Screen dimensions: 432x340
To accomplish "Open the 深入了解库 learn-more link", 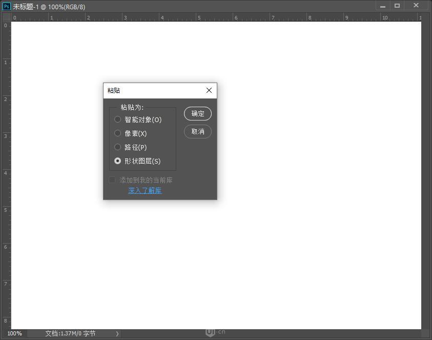I will (145, 190).
